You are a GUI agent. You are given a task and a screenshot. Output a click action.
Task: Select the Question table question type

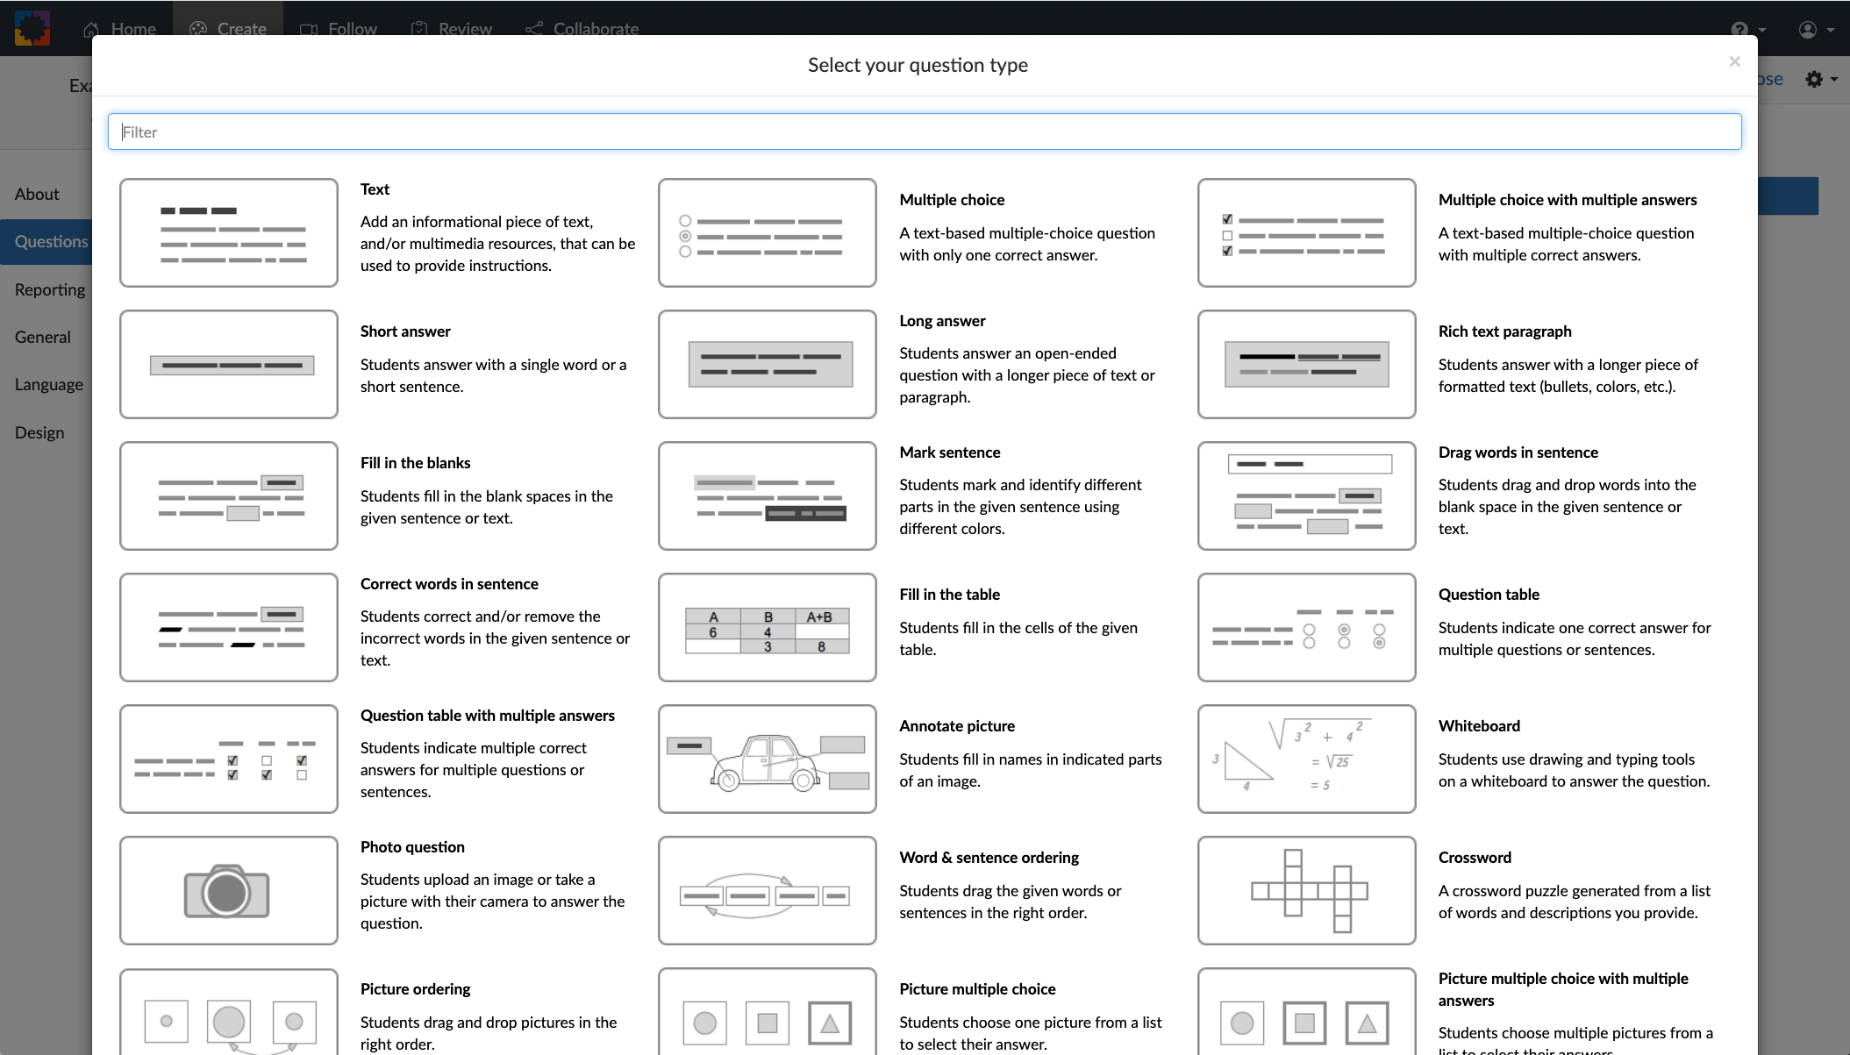[x=1305, y=627]
